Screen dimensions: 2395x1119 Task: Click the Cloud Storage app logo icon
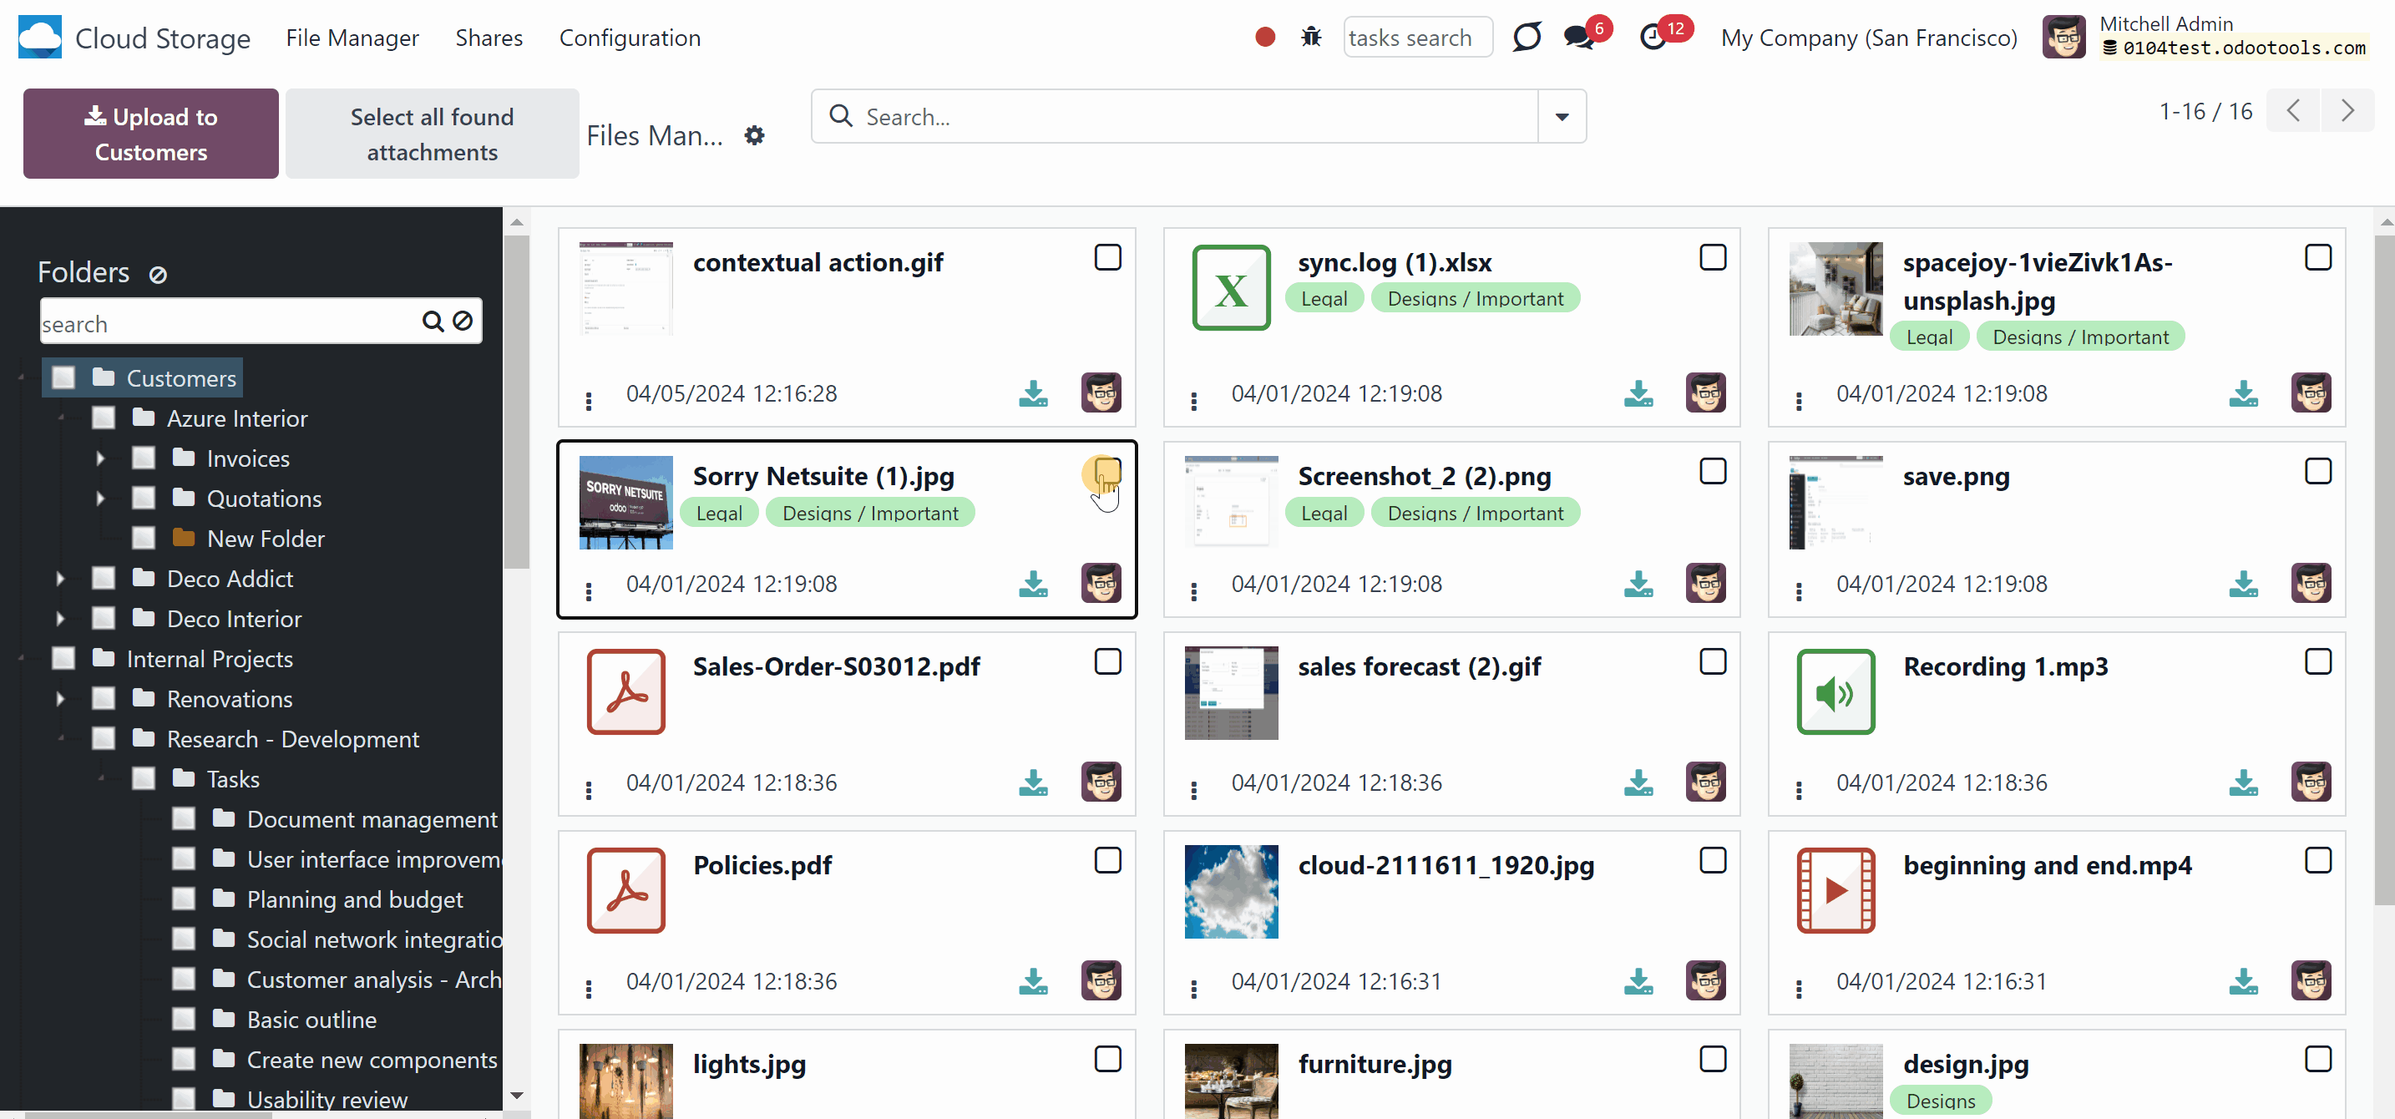coord(40,38)
